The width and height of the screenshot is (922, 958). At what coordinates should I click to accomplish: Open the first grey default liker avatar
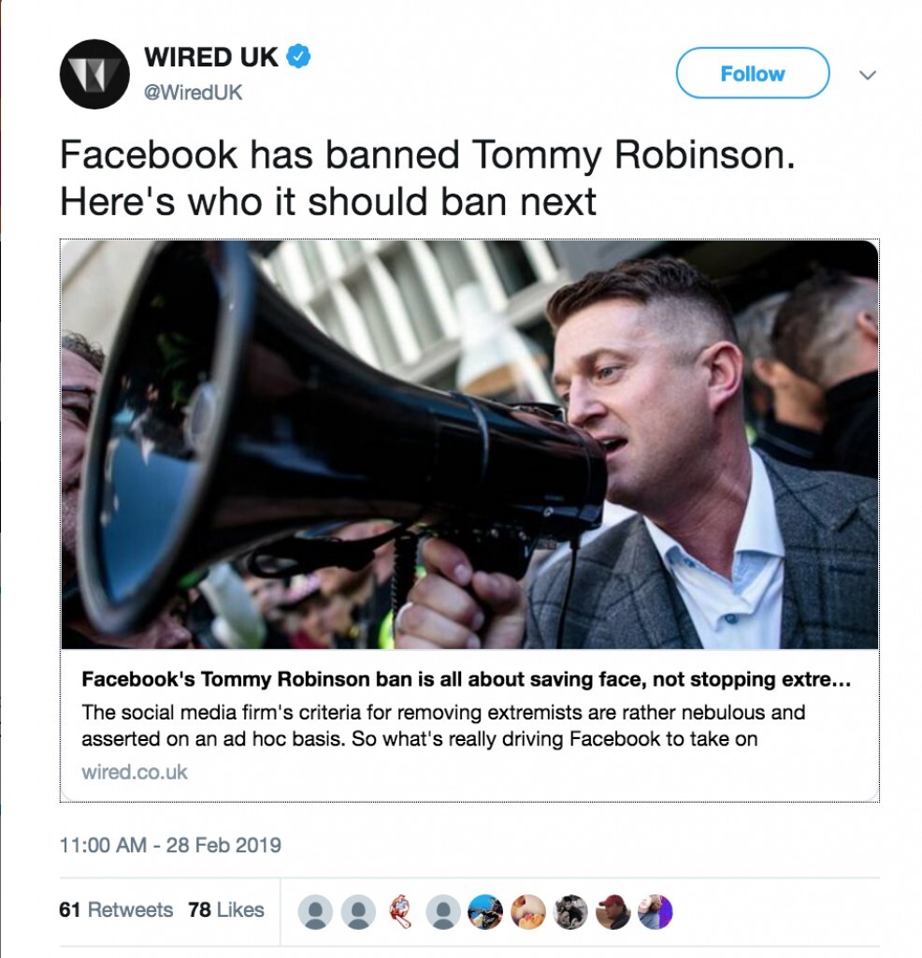pyautogui.click(x=315, y=912)
